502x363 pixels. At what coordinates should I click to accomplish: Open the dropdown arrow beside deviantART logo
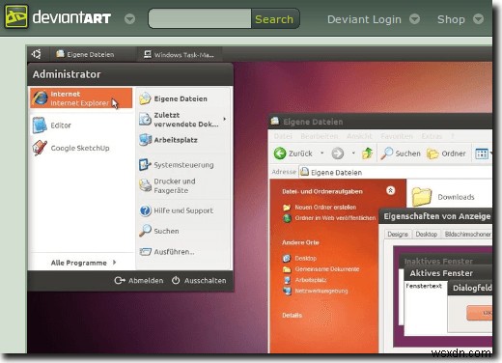click(129, 19)
